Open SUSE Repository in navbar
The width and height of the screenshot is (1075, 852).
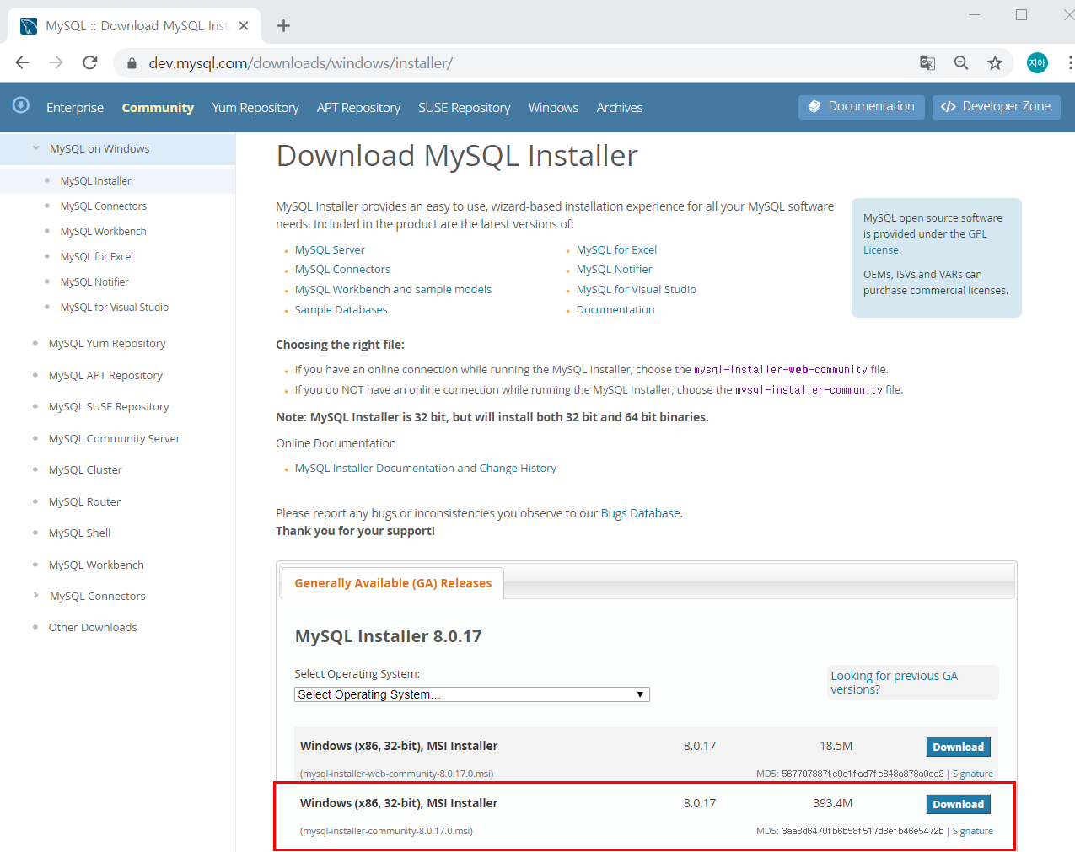pyautogui.click(x=465, y=108)
